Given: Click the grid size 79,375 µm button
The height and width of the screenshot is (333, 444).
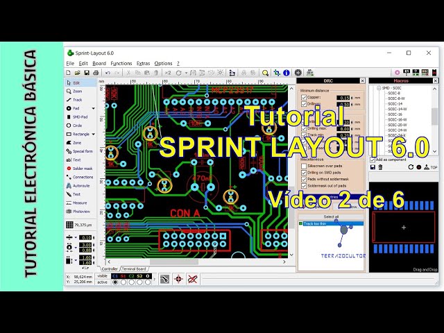Looking at the screenshot, I should pyautogui.click(x=79, y=225).
